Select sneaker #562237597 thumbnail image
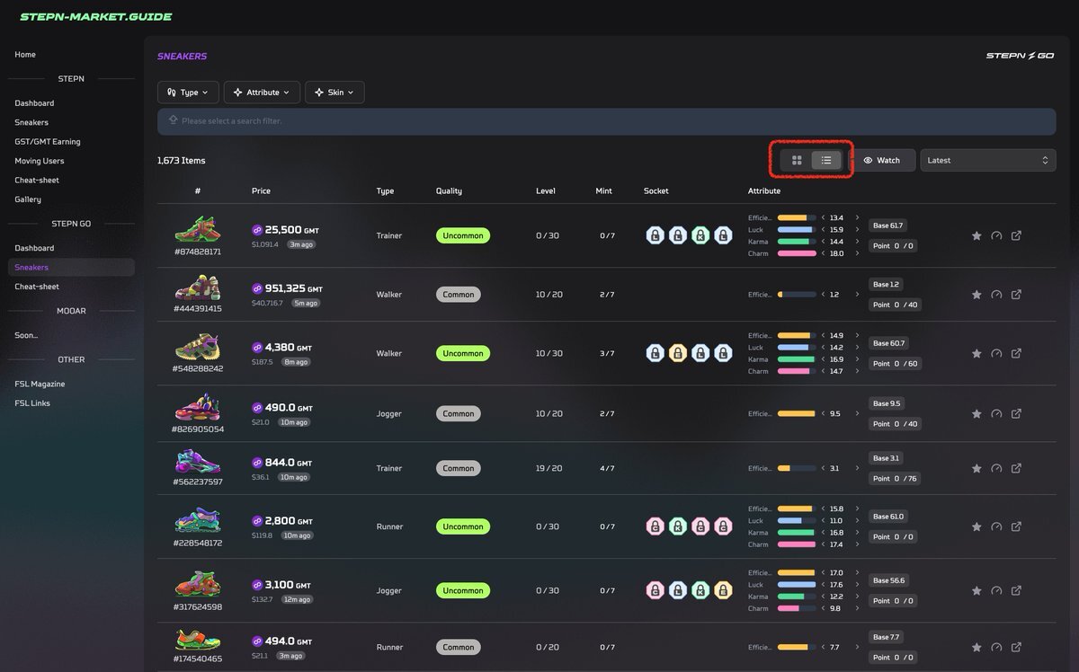Image resolution: width=1079 pixels, height=672 pixels. coord(197,462)
